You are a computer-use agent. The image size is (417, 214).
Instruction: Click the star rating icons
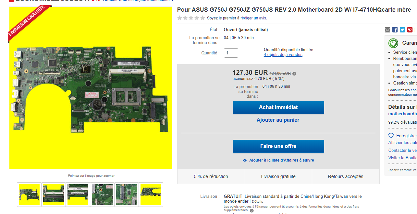click(x=191, y=18)
